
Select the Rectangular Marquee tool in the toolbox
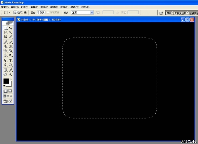coord(5,28)
